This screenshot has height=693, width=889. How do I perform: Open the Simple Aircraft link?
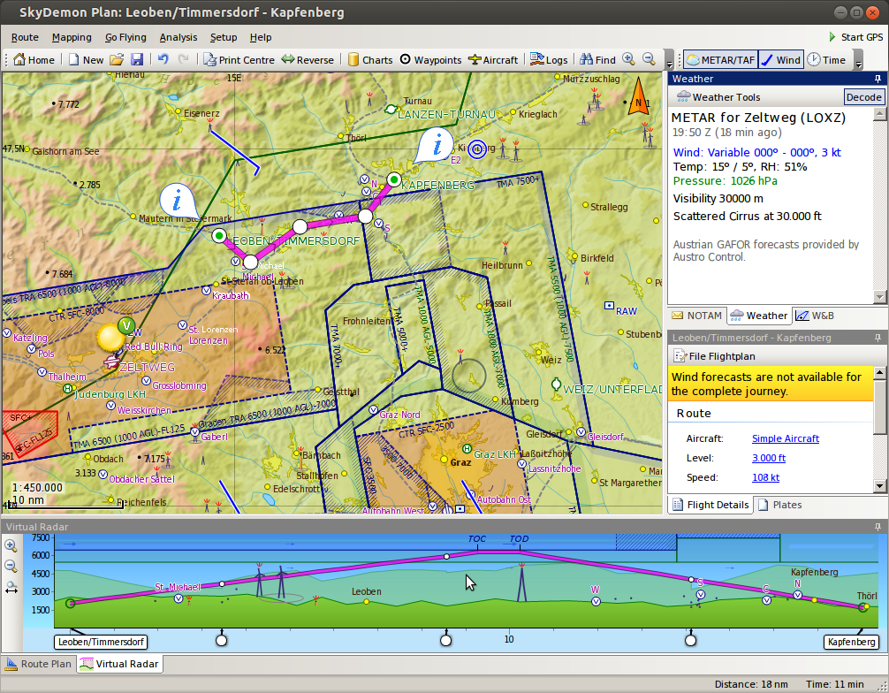[786, 438]
